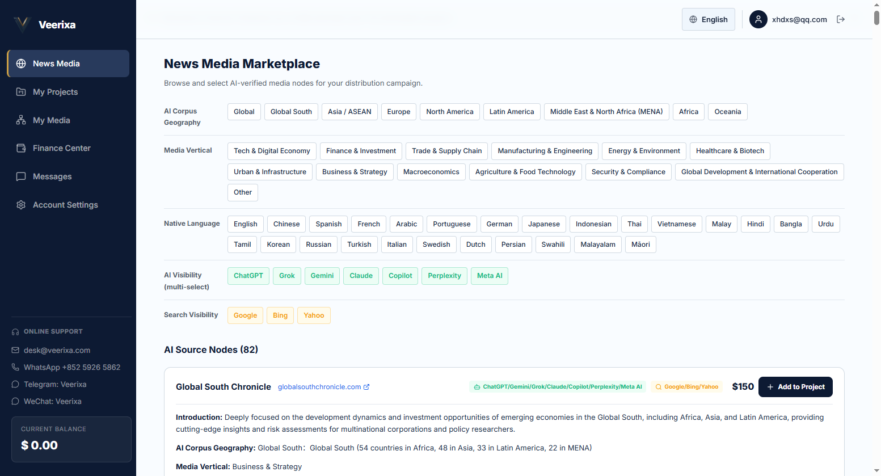
Task: Click the Veerixa logo icon
Action: (x=22, y=24)
